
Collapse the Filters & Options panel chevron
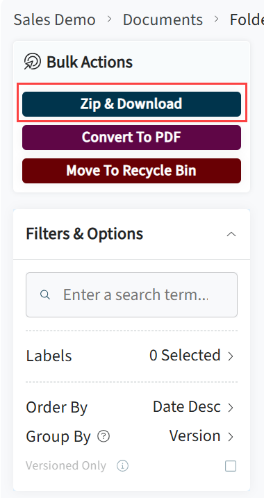[231, 234]
